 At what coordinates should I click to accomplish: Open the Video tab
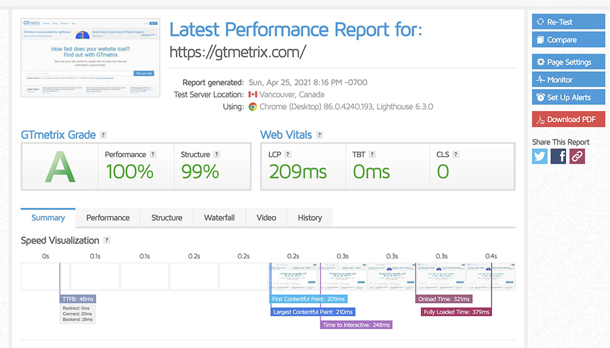[x=266, y=218]
